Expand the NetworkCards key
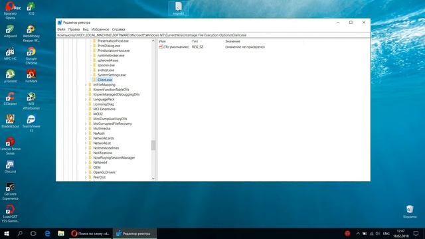 pyautogui.click(x=86, y=138)
